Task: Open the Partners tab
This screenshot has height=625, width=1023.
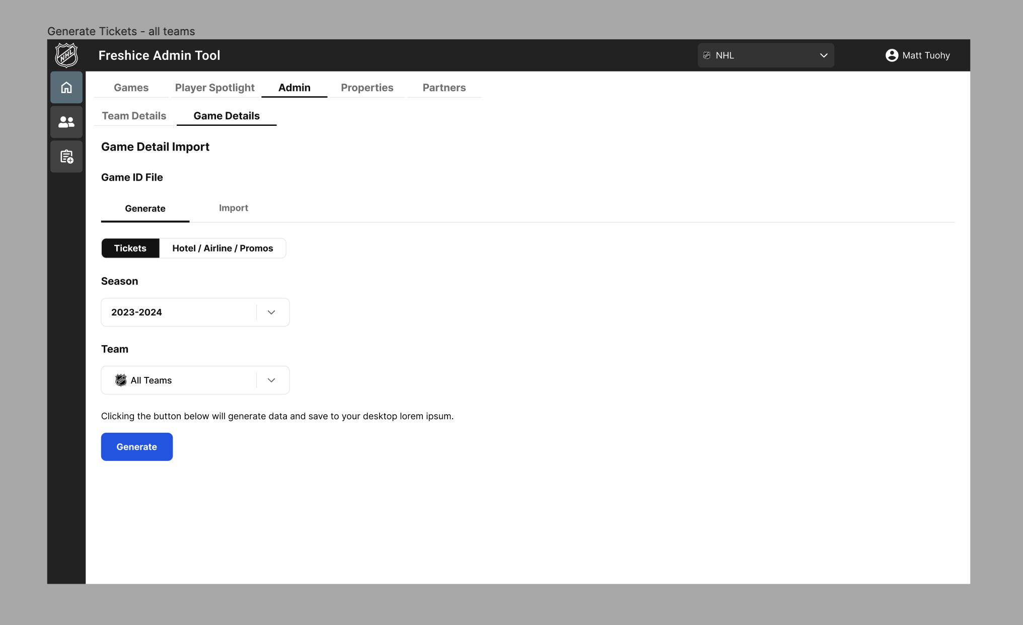Action: 444,88
